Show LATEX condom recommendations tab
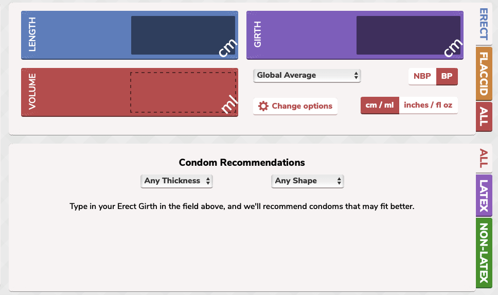The image size is (498, 295). tap(484, 195)
